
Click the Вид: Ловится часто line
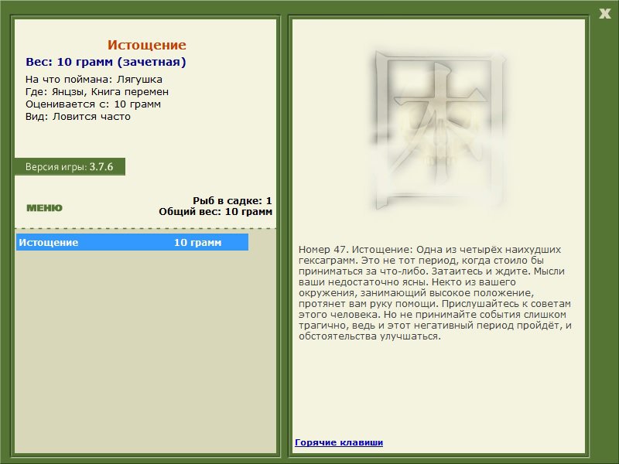[78, 117]
